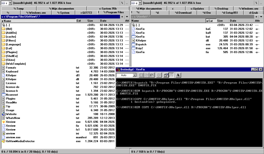Click the Paste icon in XnvFix console toolbar

coord(152,75)
